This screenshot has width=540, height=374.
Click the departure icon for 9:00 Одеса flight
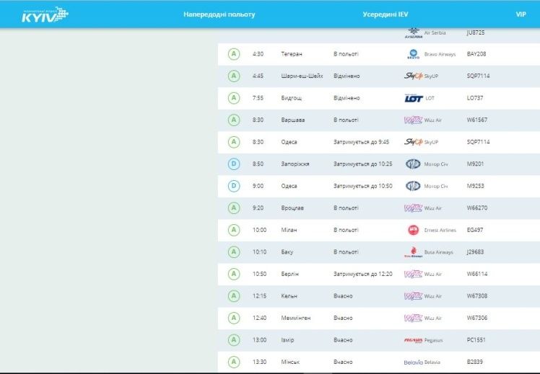pyautogui.click(x=233, y=186)
